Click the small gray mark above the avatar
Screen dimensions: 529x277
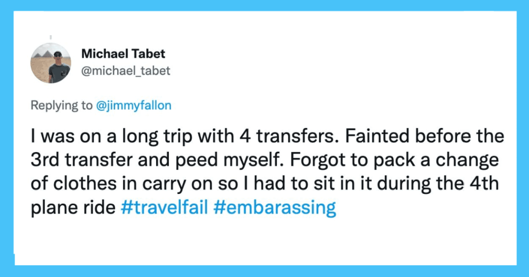pos(51,37)
